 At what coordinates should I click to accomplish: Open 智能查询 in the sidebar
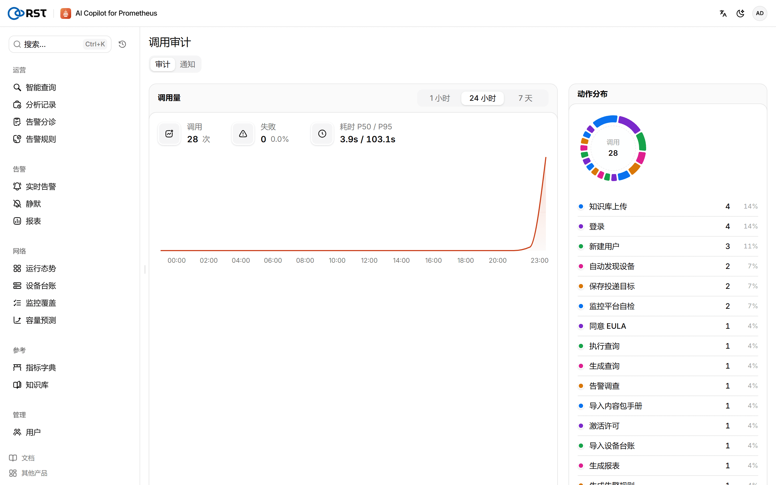(x=35, y=87)
